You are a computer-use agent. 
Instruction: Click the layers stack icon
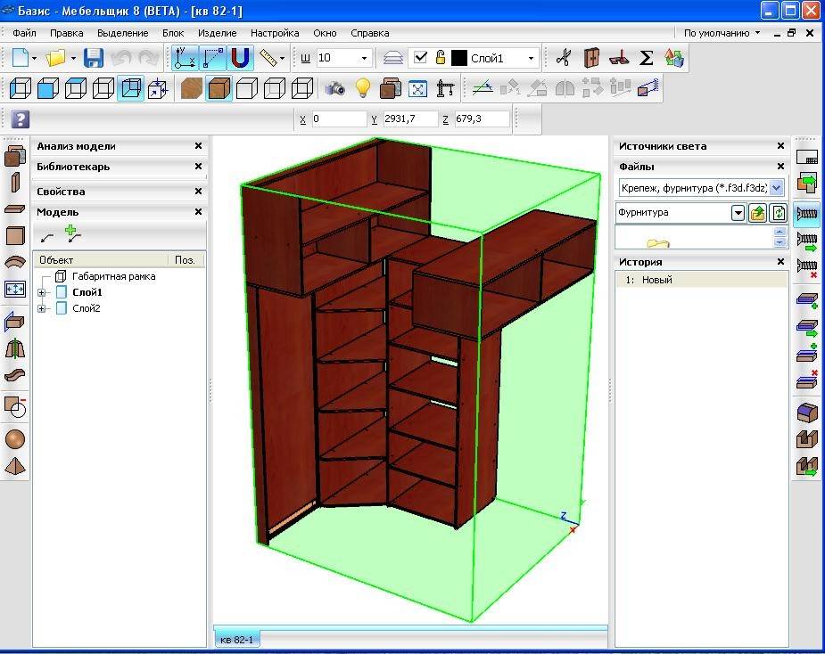pyautogui.click(x=393, y=58)
